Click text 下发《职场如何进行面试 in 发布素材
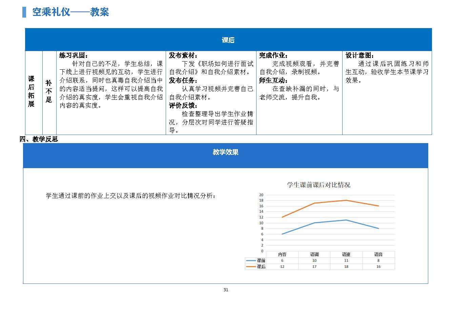 [x=218, y=64]
